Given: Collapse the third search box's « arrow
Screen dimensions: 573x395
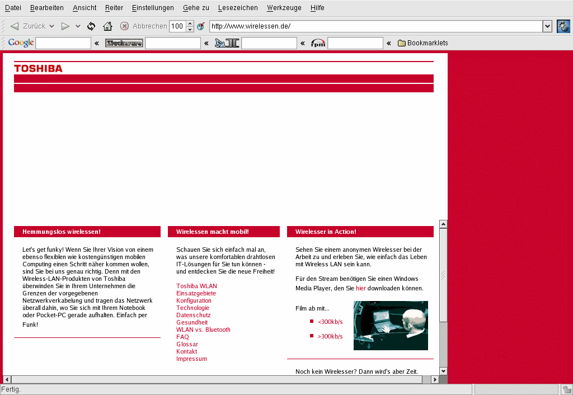Looking at the screenshot, I should point(303,43).
